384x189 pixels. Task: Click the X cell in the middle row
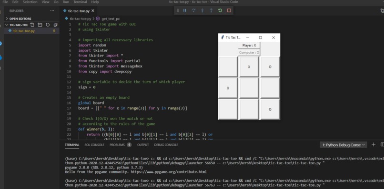point(228,88)
